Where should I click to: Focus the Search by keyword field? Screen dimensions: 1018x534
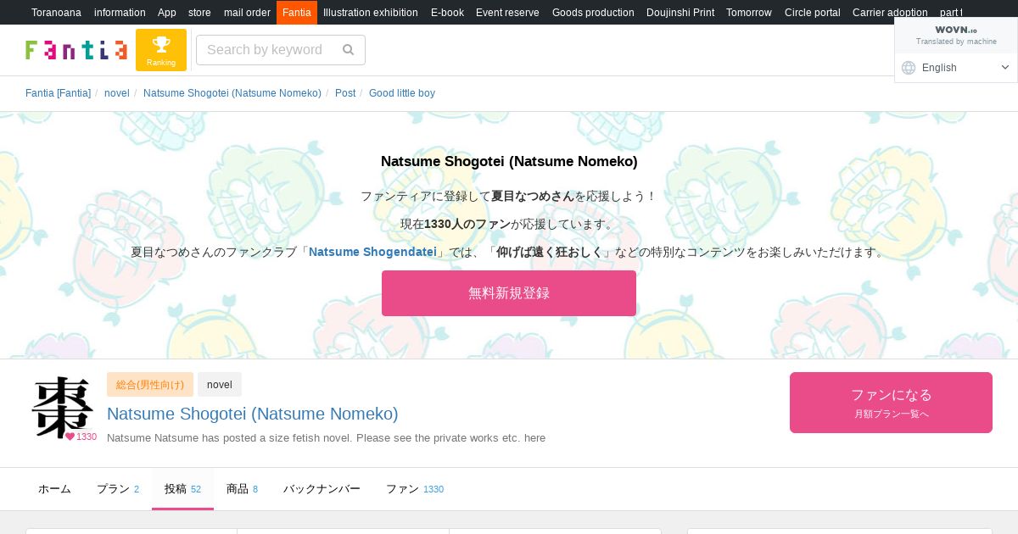281,50
